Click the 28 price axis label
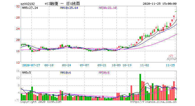The image size is (195, 106). (x=18, y=17)
